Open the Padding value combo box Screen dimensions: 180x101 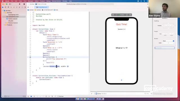(x=168, y=26)
